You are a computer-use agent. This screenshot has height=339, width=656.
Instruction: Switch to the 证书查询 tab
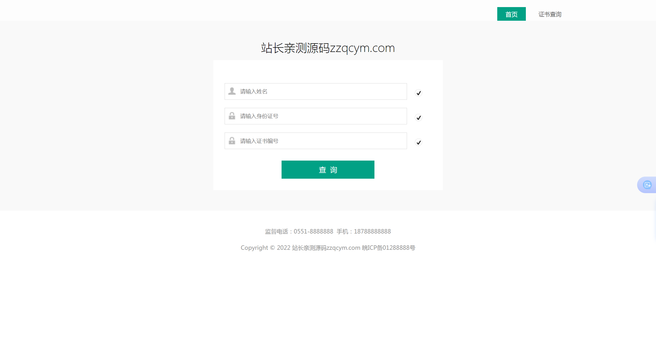550,14
